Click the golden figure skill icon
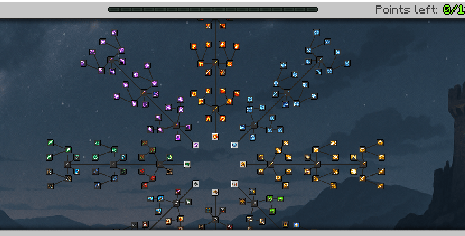Screen dimensions: 465x236 pyautogui.click(x=242, y=202)
